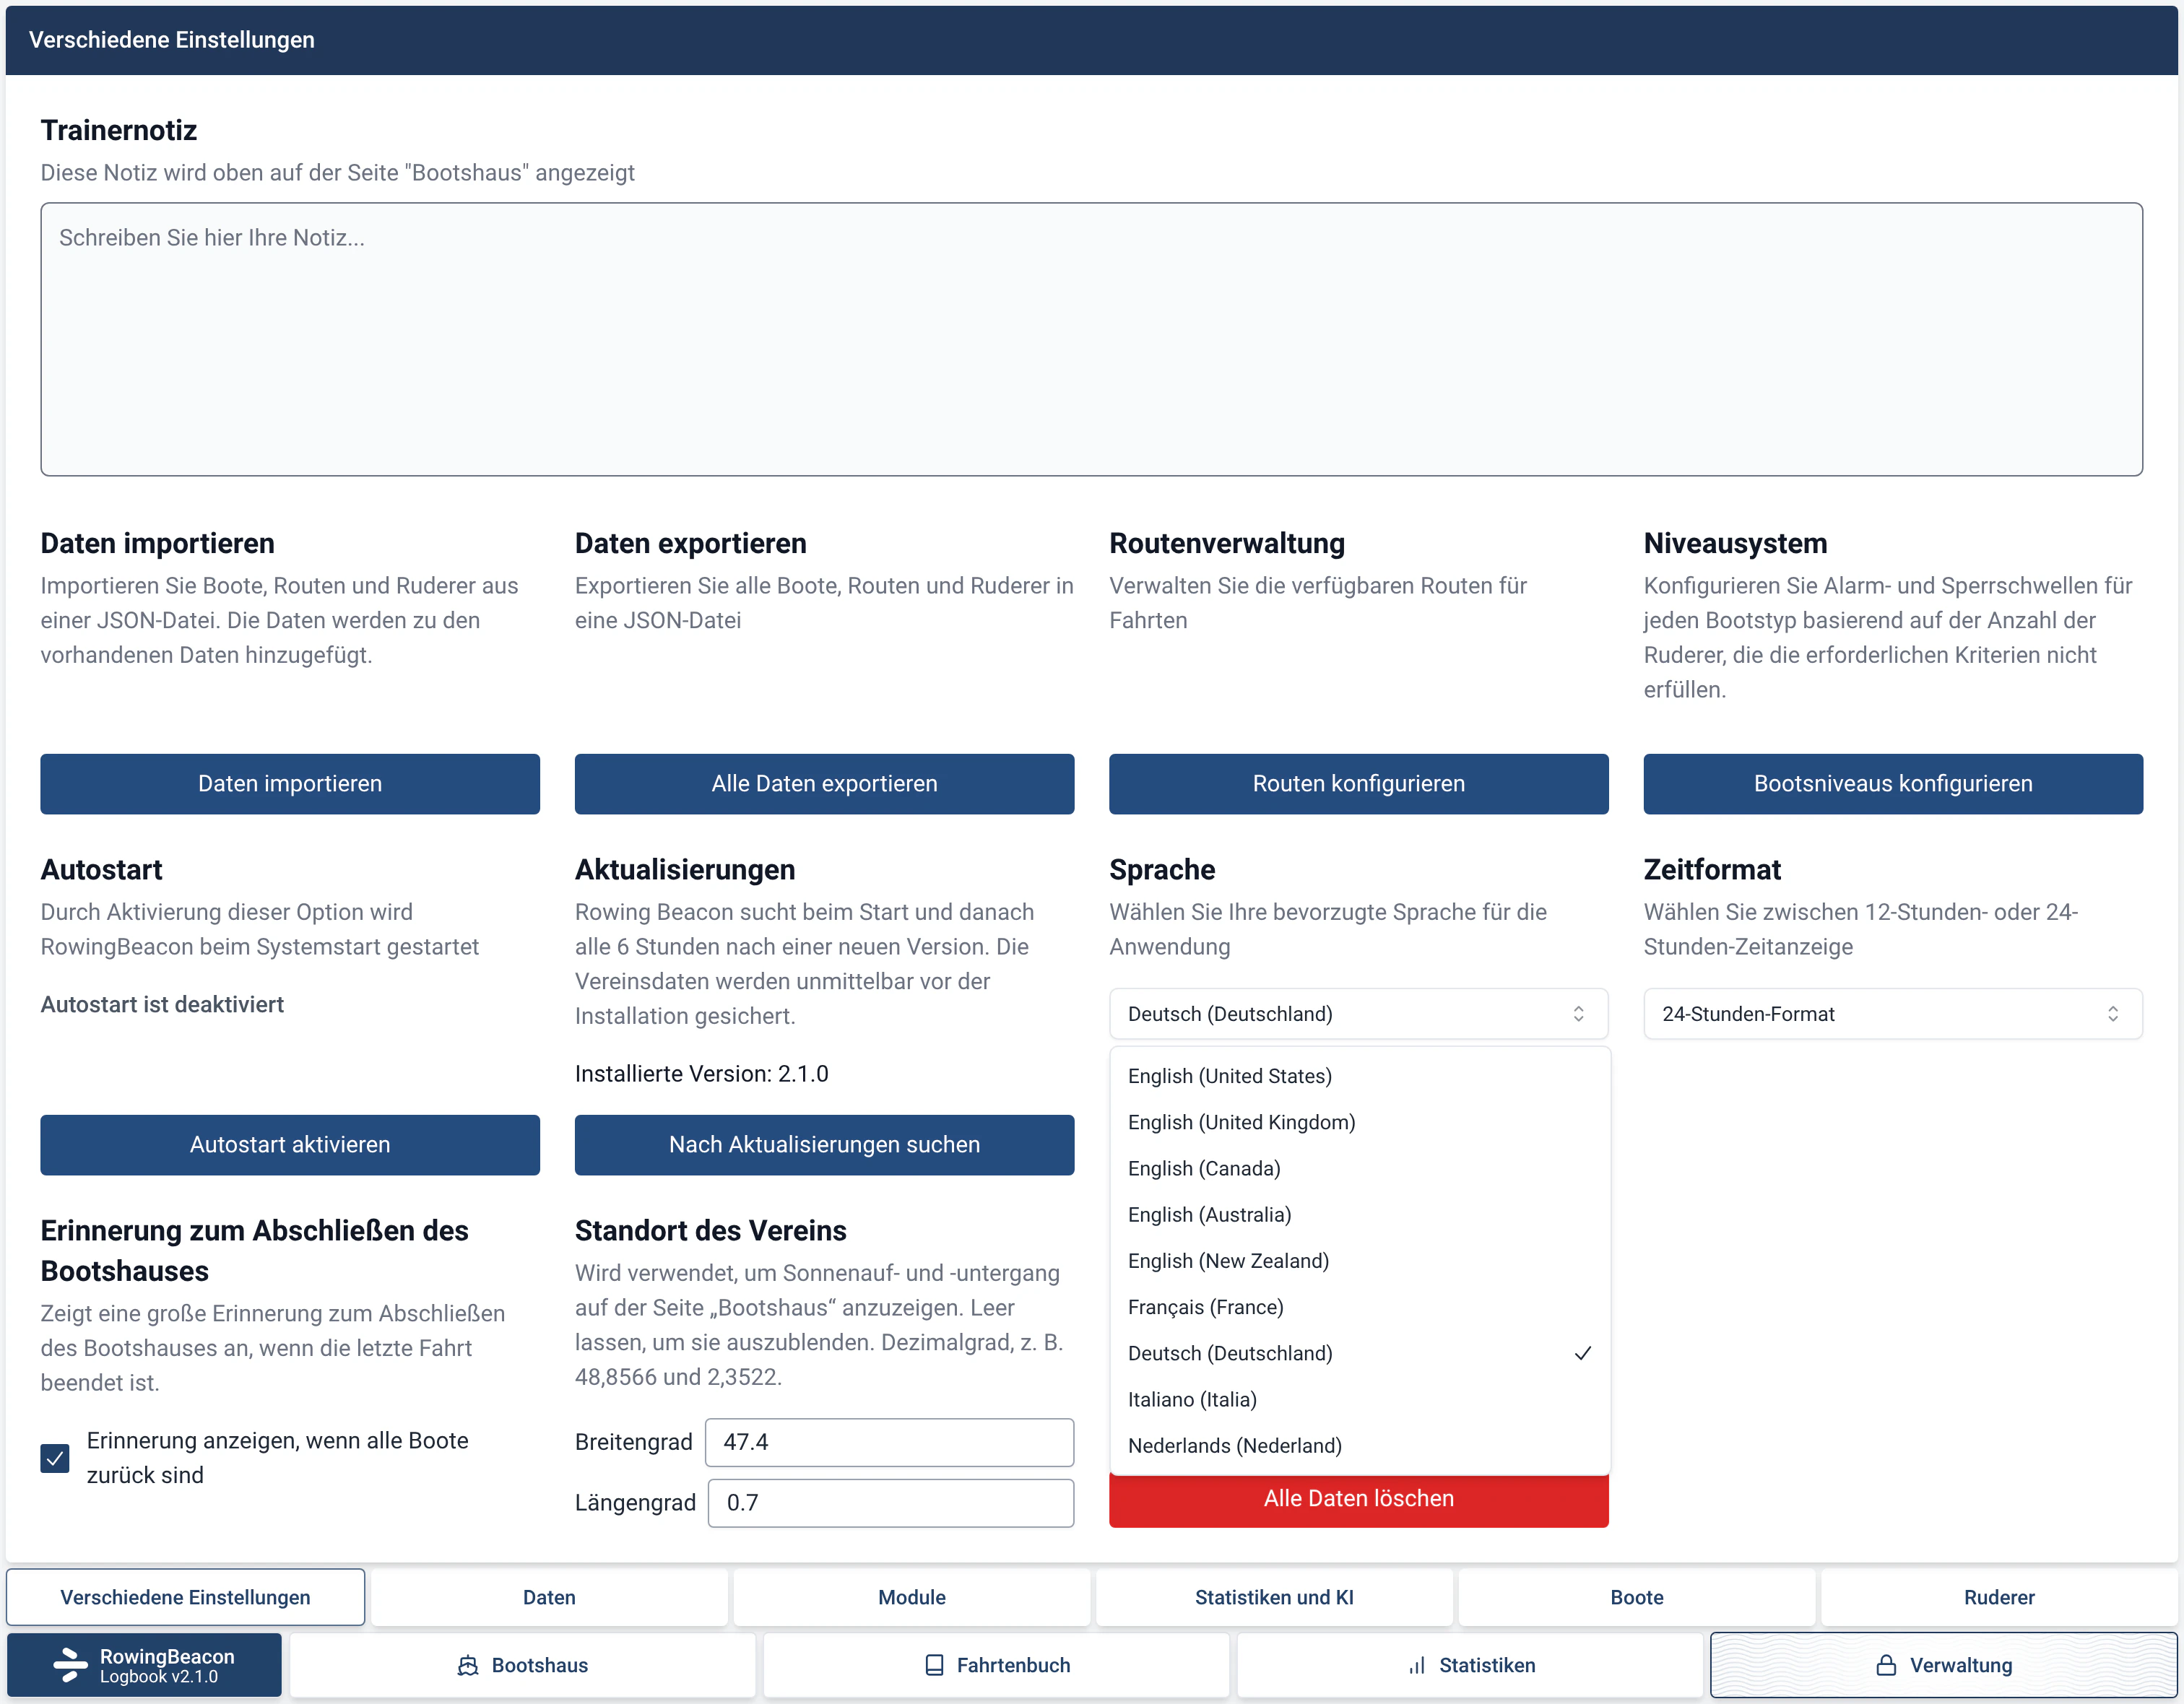2184x1704 pixels.
Task: Choose English (Canada) from list
Action: coord(1360,1168)
